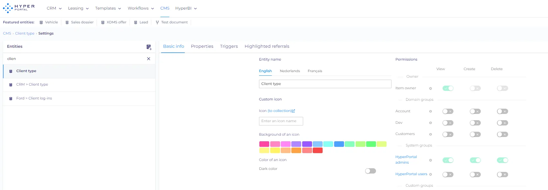Turn off Delete permission for HyperPortal admins
Image resolution: width=548 pixels, height=190 pixels.
(503, 160)
